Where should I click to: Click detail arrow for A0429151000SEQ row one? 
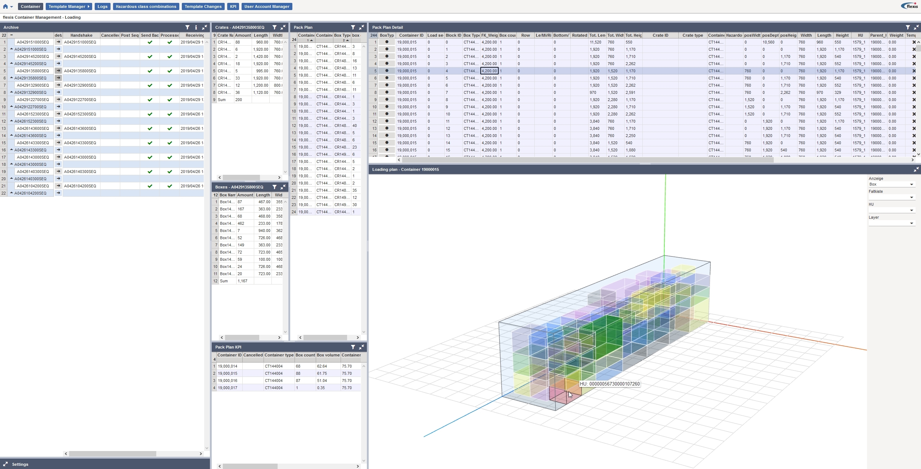point(58,42)
